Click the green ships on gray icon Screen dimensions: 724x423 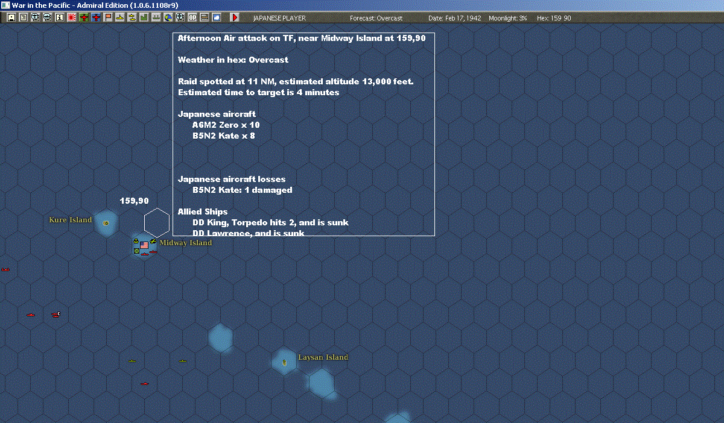(156, 17)
